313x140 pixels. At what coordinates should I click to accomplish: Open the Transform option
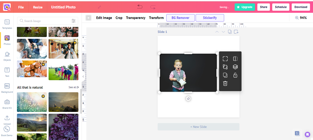(156, 18)
